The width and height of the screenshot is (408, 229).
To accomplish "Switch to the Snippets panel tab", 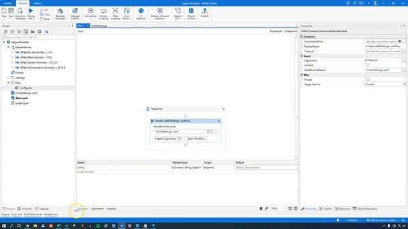I will click(x=41, y=209).
